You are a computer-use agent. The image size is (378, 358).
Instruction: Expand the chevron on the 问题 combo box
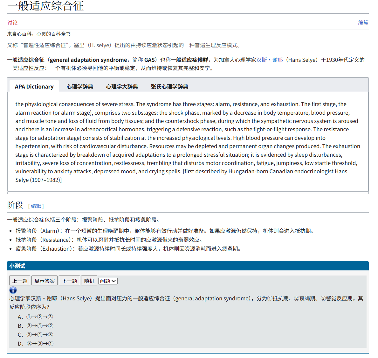click(x=113, y=281)
